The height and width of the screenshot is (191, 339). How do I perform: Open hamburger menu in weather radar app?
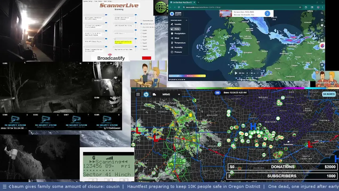(x=138, y=94)
